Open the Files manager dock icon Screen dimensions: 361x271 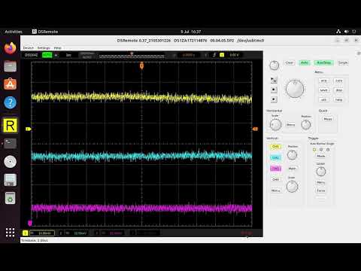click(x=10, y=66)
